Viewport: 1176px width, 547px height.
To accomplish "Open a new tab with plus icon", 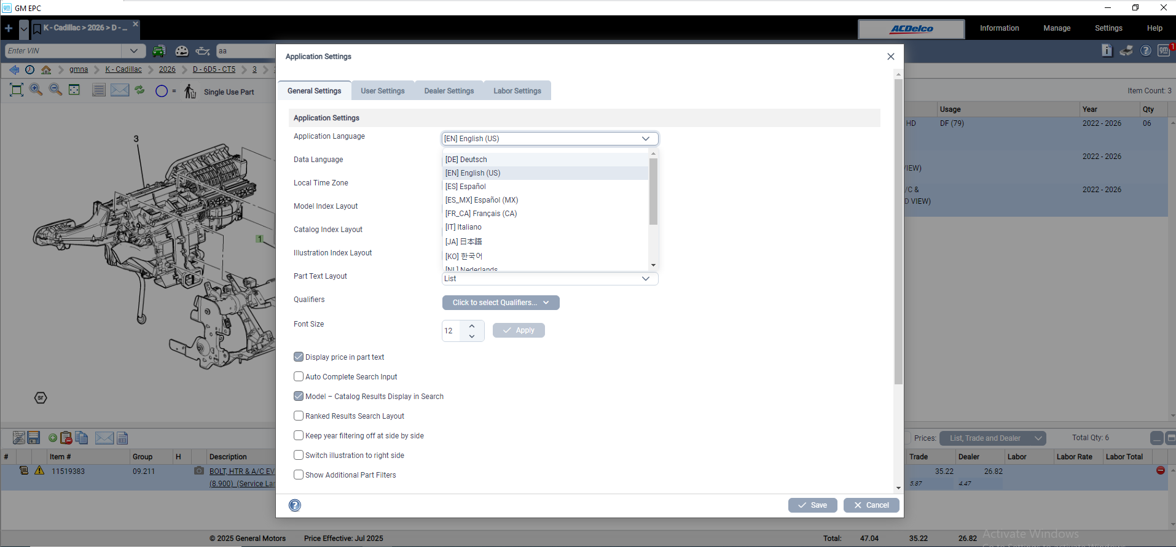I will coord(9,28).
